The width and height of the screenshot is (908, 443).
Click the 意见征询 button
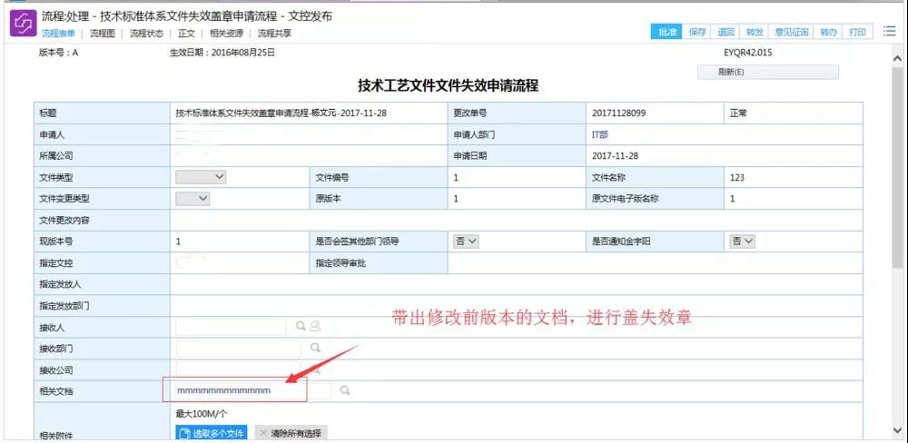coord(792,32)
